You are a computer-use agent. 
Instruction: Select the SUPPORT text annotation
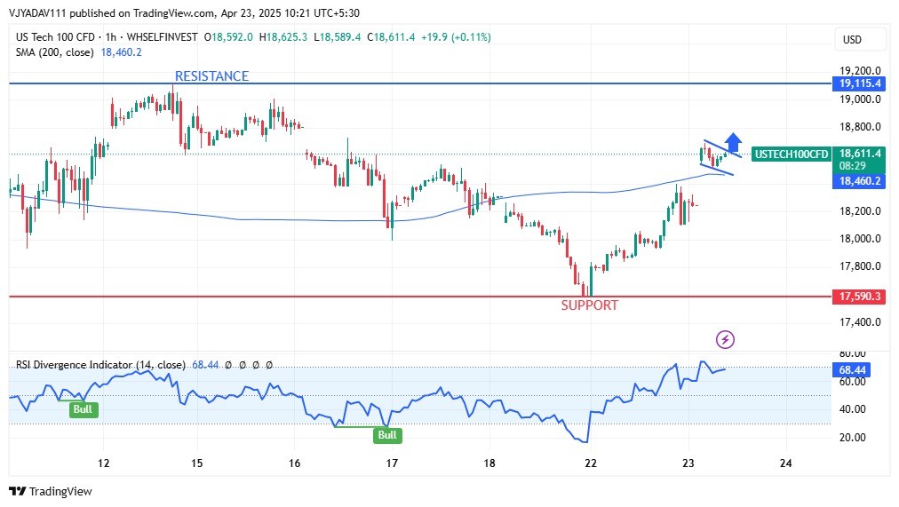click(x=589, y=305)
